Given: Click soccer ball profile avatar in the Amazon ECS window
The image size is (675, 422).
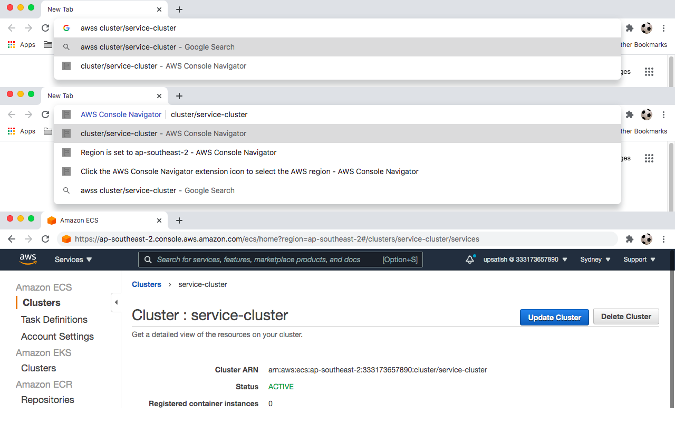Looking at the screenshot, I should [x=647, y=239].
